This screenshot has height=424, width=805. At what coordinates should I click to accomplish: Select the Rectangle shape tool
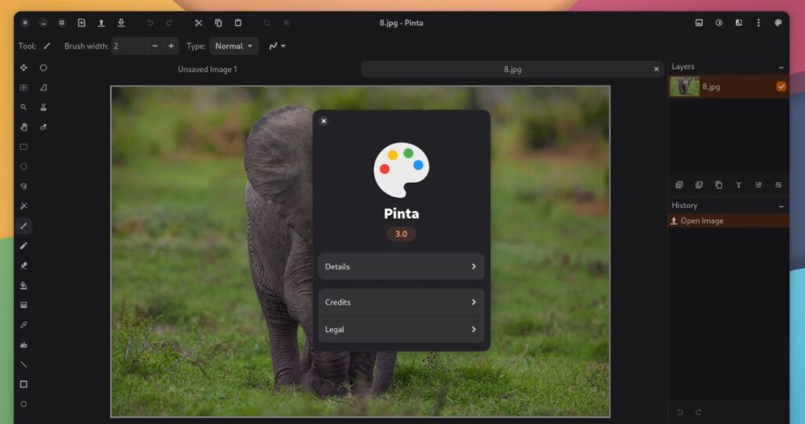(24, 385)
